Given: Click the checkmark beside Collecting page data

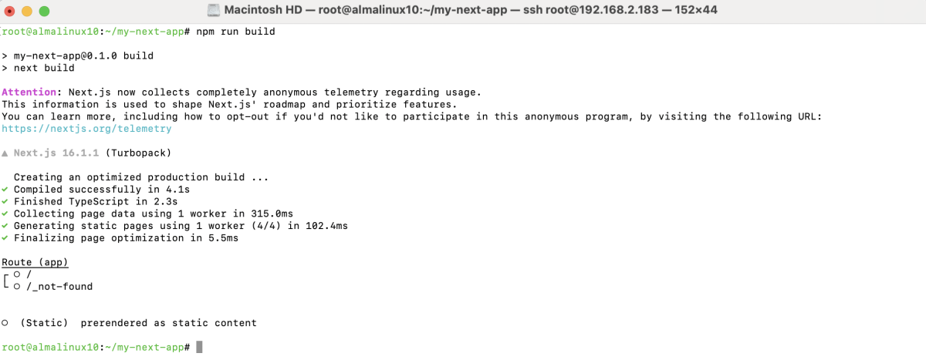Looking at the screenshot, I should pyautogui.click(x=5, y=214).
